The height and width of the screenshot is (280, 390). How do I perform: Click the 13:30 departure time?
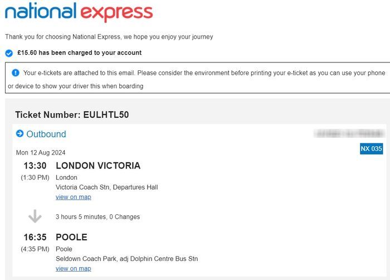click(x=35, y=166)
